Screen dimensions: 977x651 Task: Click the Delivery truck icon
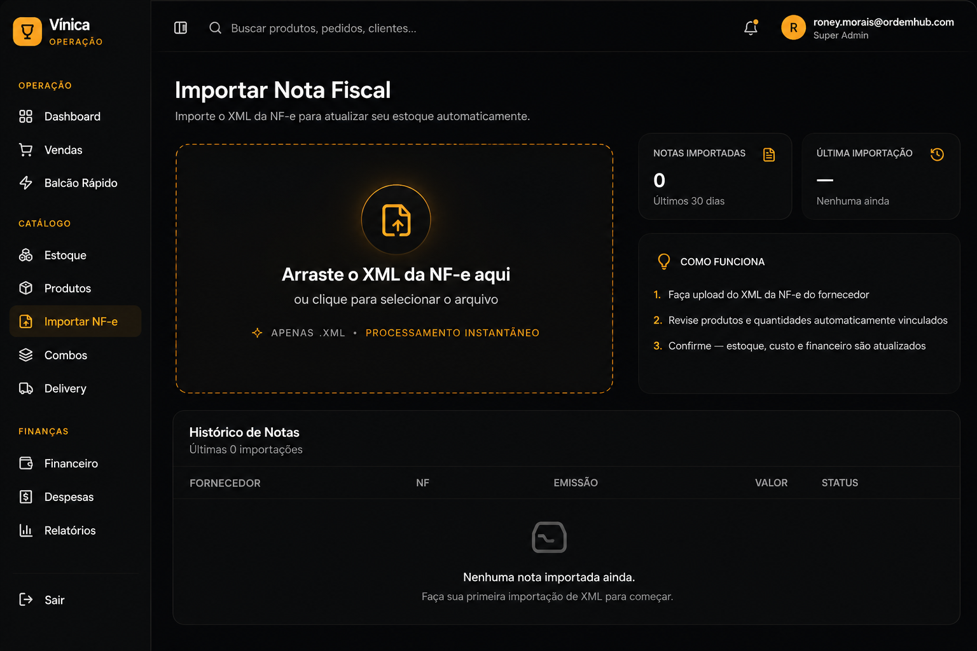click(25, 388)
